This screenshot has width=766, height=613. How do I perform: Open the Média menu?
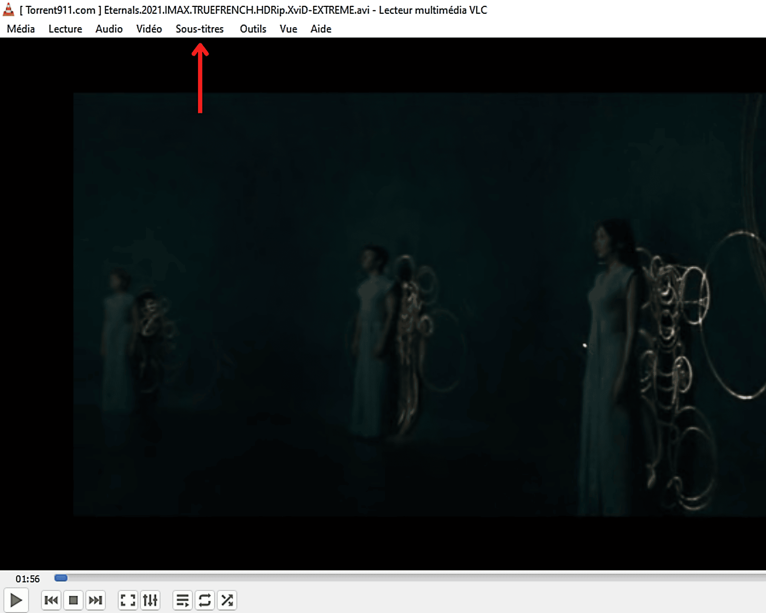[x=21, y=29]
